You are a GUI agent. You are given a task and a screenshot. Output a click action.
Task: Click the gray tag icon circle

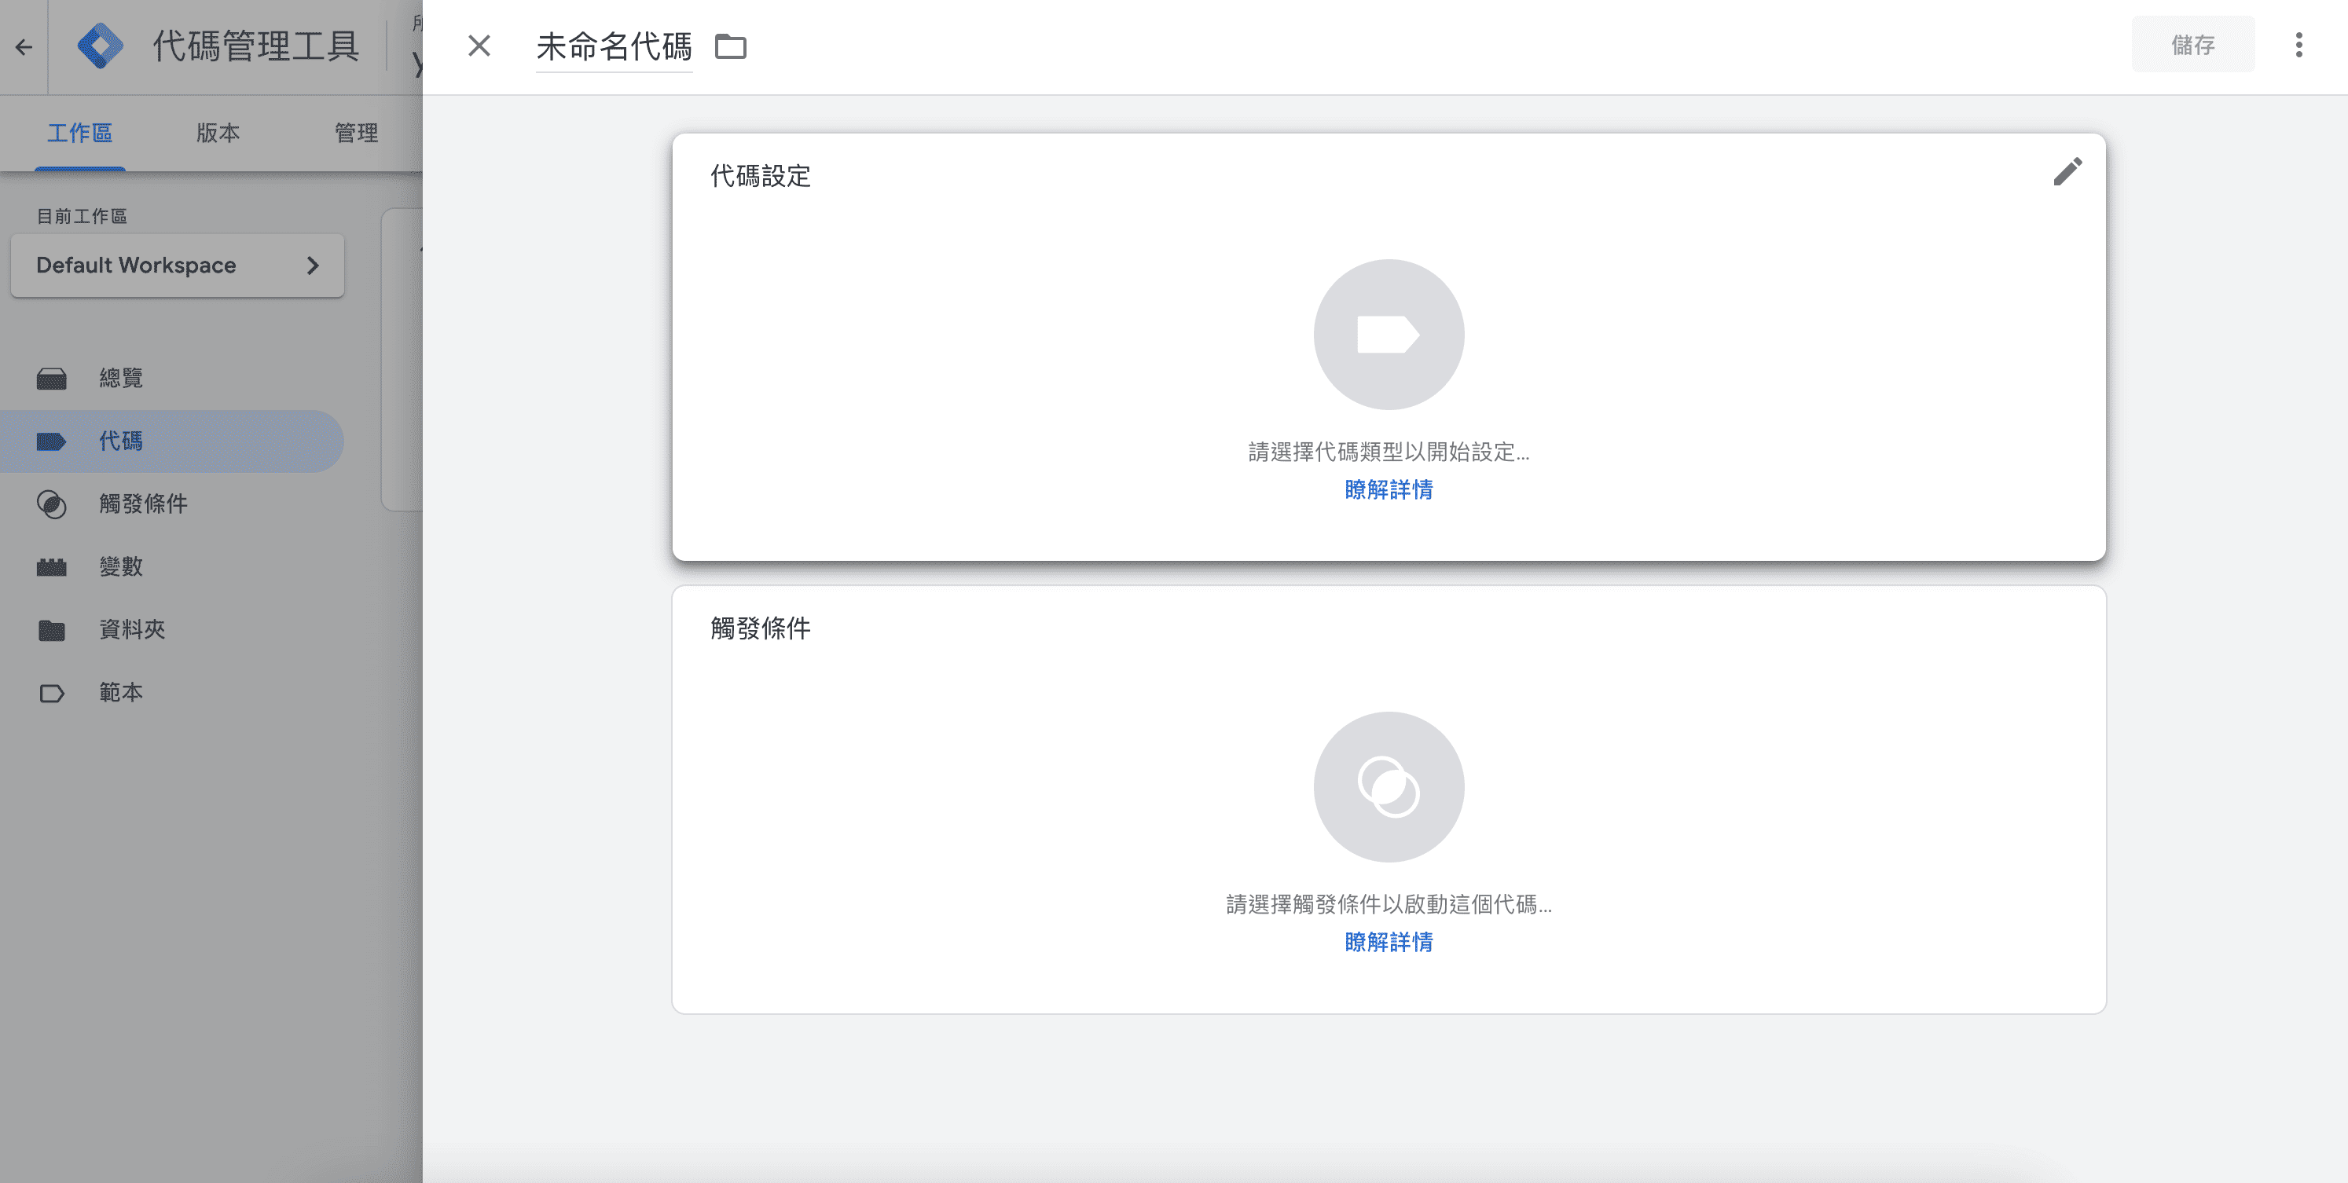[1387, 335]
